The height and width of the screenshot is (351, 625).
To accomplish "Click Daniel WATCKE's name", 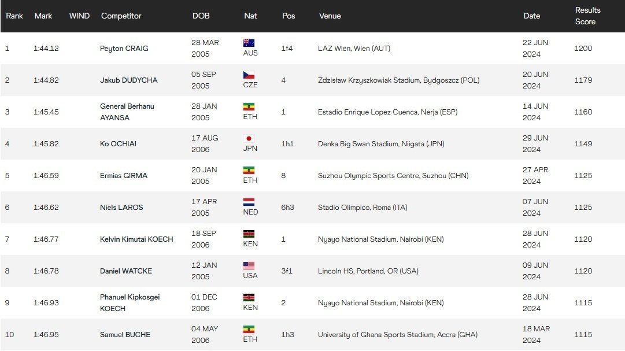I will coord(125,271).
